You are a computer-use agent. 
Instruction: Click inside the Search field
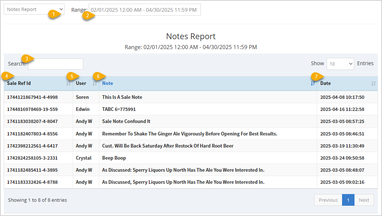pos(55,64)
